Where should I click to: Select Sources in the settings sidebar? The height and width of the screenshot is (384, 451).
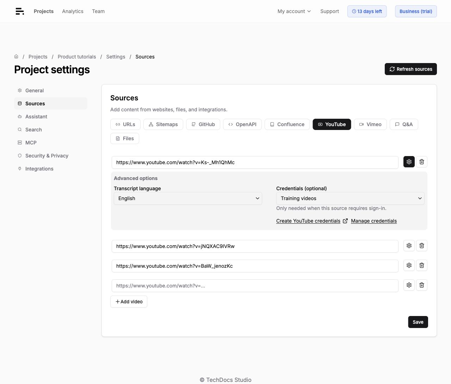pyautogui.click(x=51, y=104)
